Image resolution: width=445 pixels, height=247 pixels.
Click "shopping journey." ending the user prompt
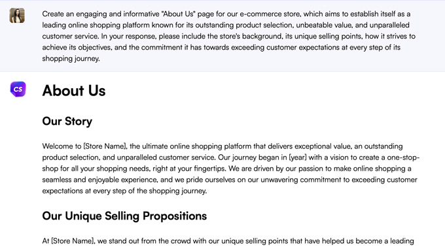(71, 59)
